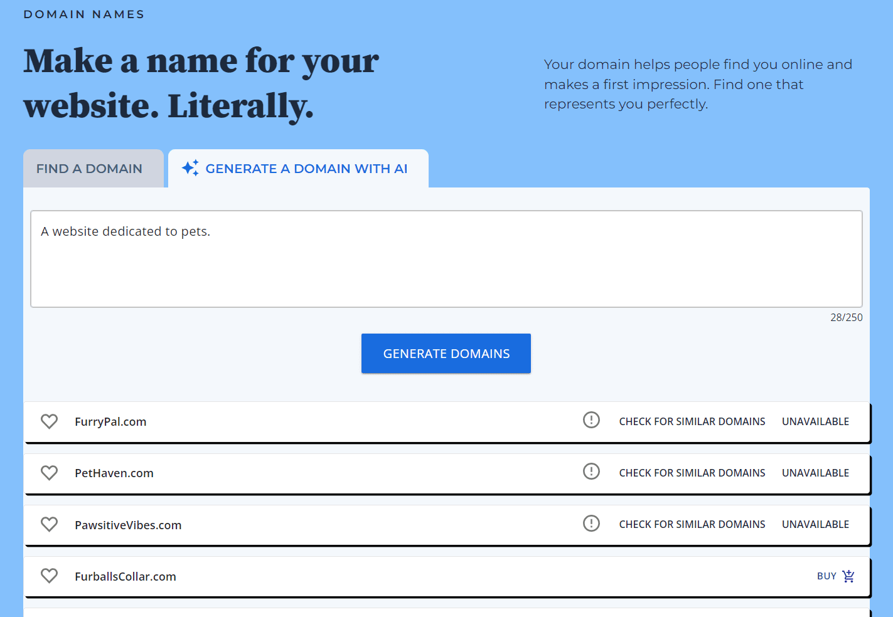893x617 pixels.
Task: Favorite FurballsCollar.com using the heart icon
Action: [49, 575]
